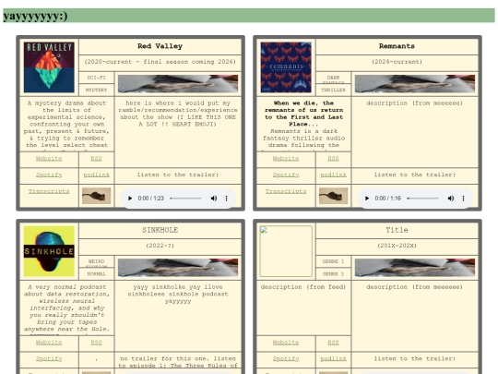Open the Remnants podlink
Image resolution: width=498 pixels, height=374 pixels.
333,175
